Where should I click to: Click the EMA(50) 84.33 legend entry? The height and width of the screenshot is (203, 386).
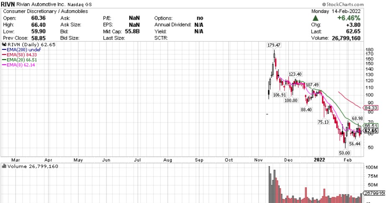[x=19, y=55]
